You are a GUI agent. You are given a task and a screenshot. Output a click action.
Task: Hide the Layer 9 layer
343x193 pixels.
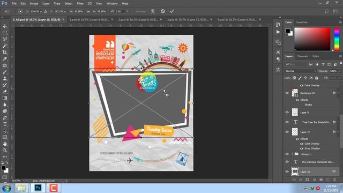(x=287, y=112)
